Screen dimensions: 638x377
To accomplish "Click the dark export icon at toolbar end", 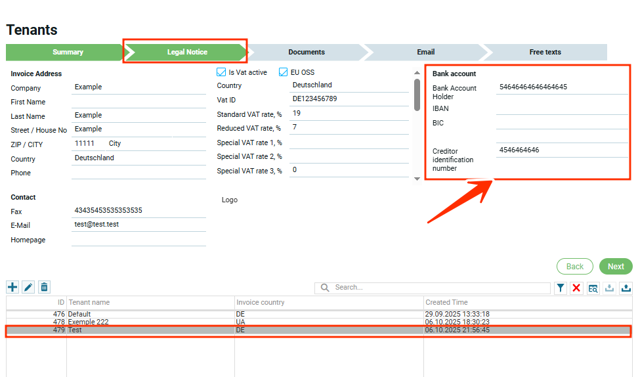I will [x=626, y=288].
